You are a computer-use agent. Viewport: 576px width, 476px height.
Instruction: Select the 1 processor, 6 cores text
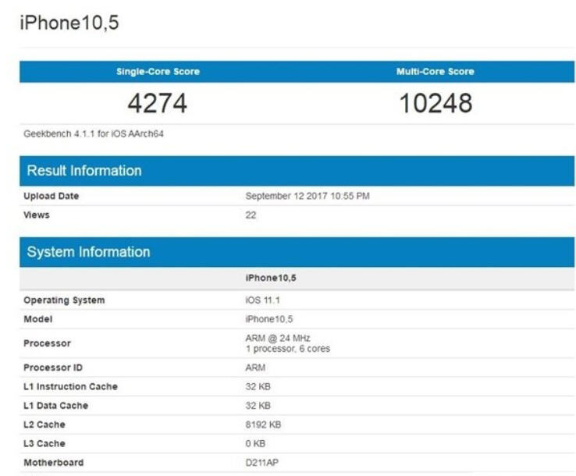288,349
